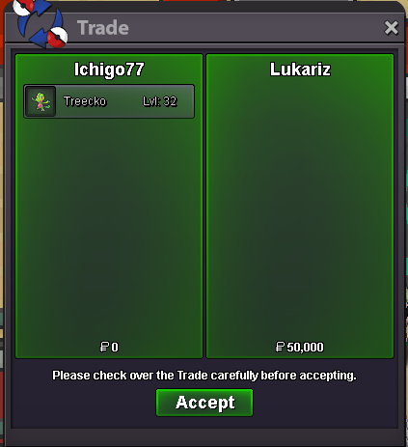Click the top-left Pokéball of Trade icon
408x447 pixels.
[23, 7]
